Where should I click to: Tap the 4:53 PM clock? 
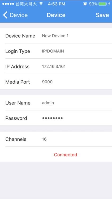[57, 4]
